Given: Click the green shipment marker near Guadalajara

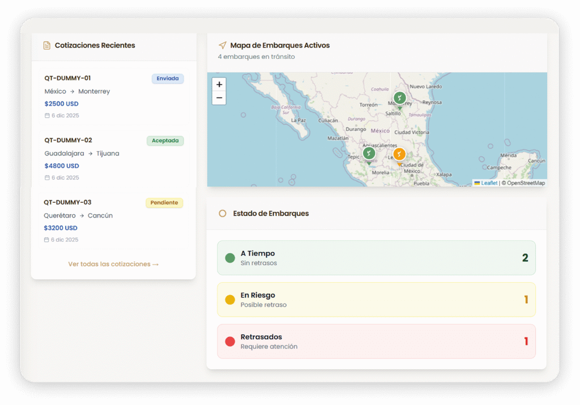Looking at the screenshot, I should 369,153.
